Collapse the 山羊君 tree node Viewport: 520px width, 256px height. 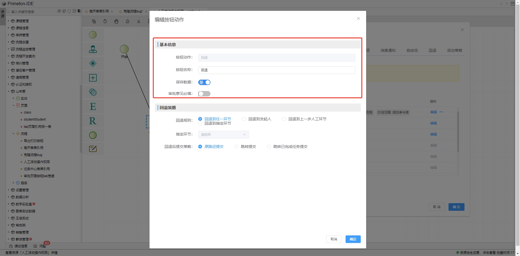8,91
